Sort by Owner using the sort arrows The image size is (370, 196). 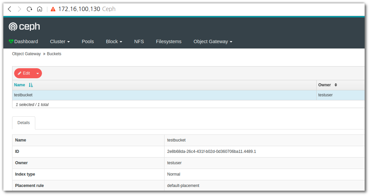tap(336, 85)
